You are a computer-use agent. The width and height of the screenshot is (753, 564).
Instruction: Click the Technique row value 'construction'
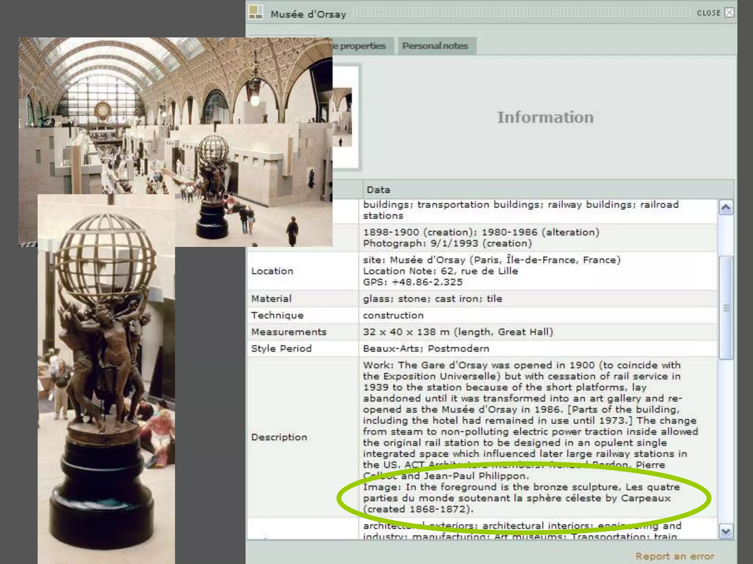[x=393, y=315]
